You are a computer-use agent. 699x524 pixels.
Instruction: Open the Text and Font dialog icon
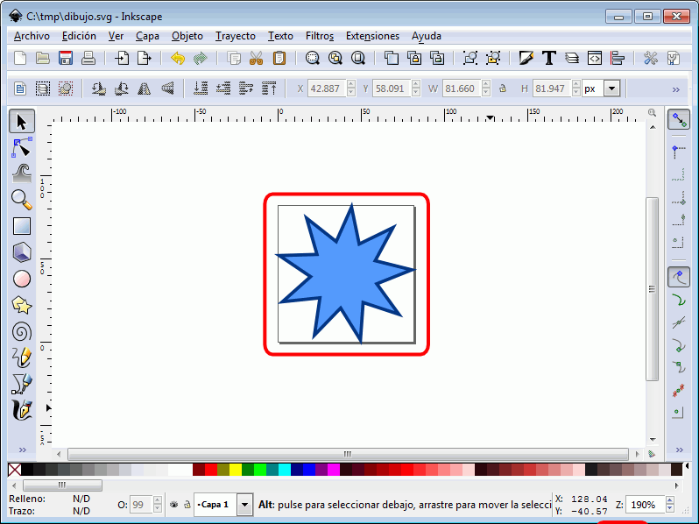coord(549,59)
